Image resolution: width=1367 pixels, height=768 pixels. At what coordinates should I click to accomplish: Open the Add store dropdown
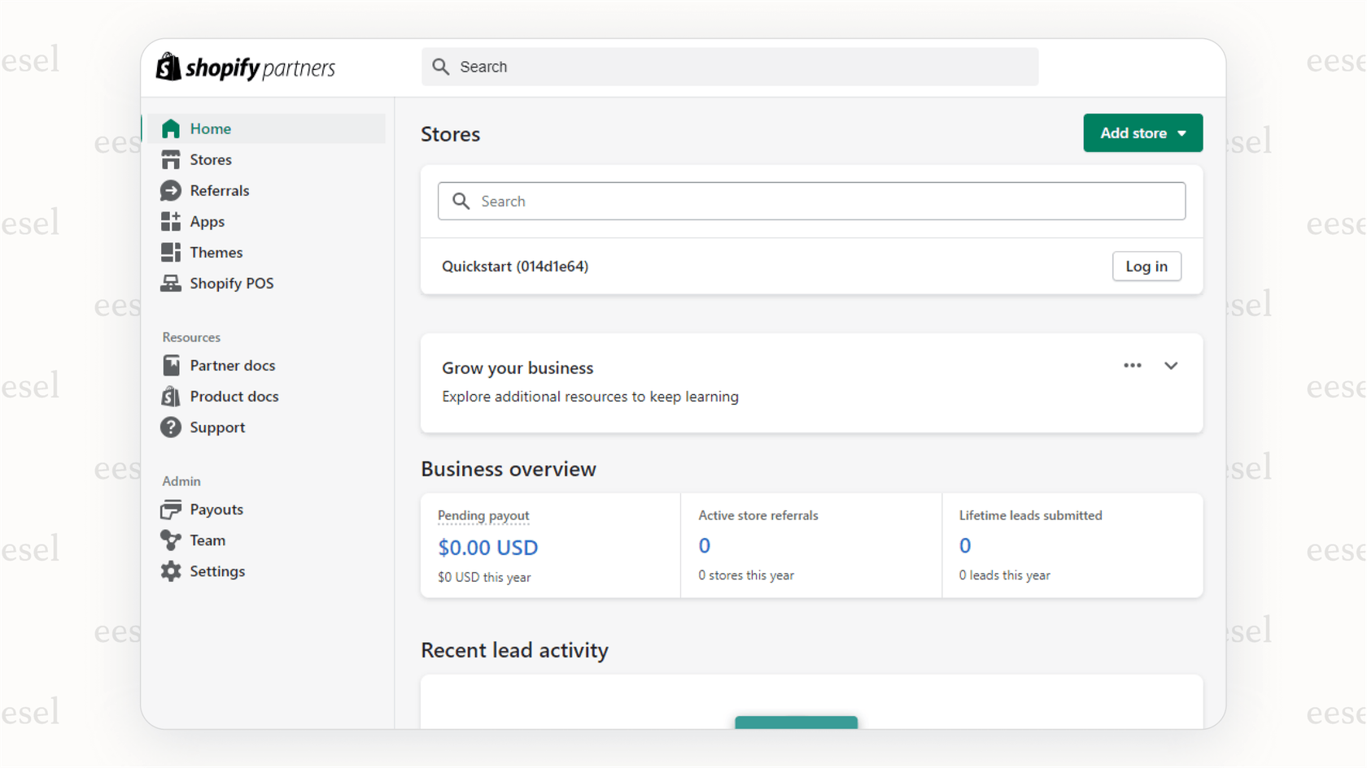click(x=1142, y=132)
